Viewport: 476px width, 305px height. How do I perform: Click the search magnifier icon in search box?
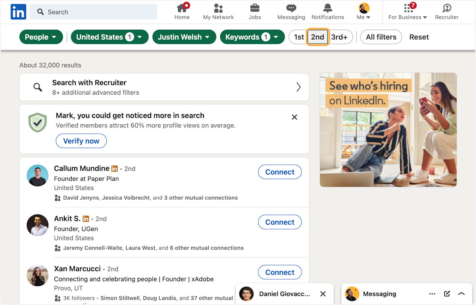click(40, 12)
